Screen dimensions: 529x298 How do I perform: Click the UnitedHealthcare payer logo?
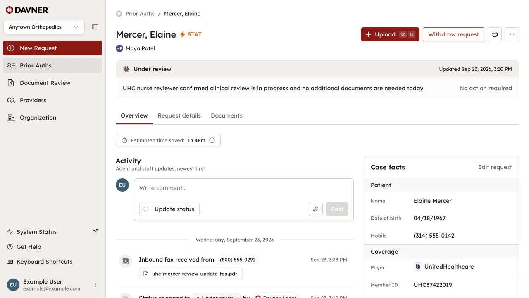click(418, 267)
